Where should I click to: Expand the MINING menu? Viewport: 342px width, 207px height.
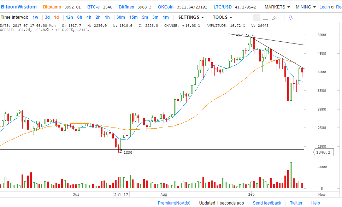pyautogui.click(x=306, y=7)
